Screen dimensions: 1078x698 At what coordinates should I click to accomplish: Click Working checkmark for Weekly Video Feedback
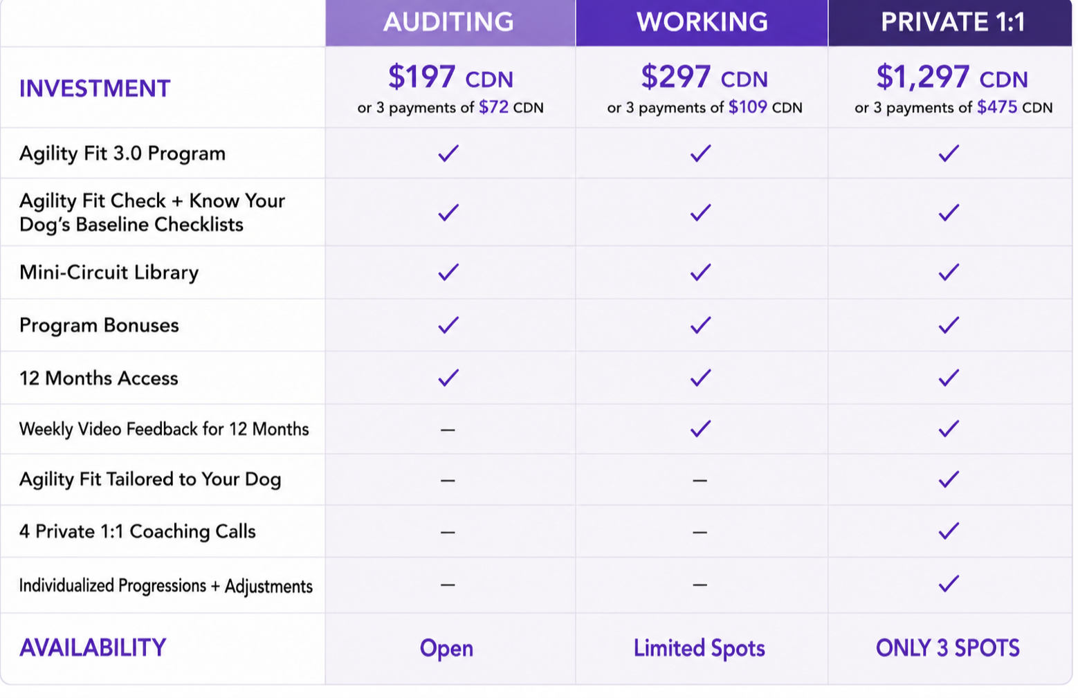click(x=700, y=429)
